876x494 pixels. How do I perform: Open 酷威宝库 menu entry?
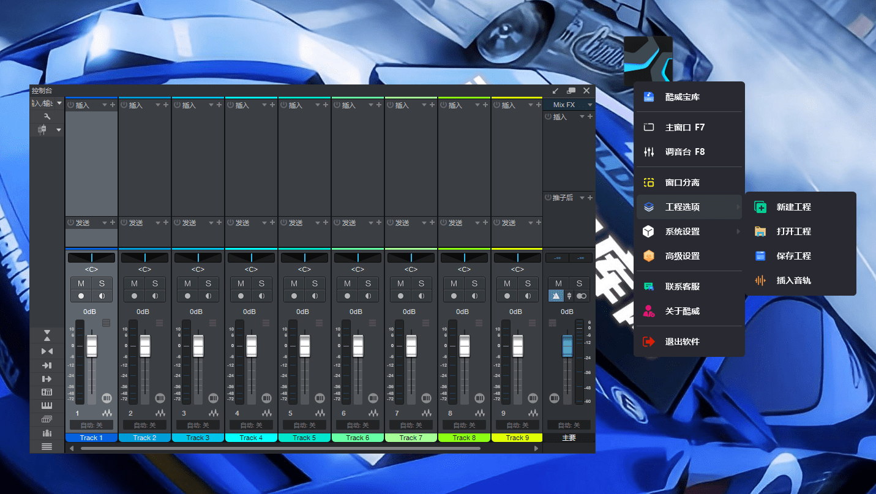point(689,97)
